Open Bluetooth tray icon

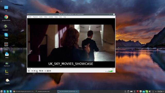click(134, 91)
